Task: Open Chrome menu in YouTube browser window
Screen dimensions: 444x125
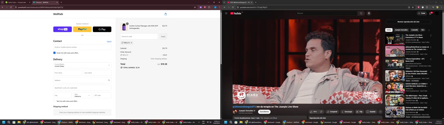Action: coord(441,7)
